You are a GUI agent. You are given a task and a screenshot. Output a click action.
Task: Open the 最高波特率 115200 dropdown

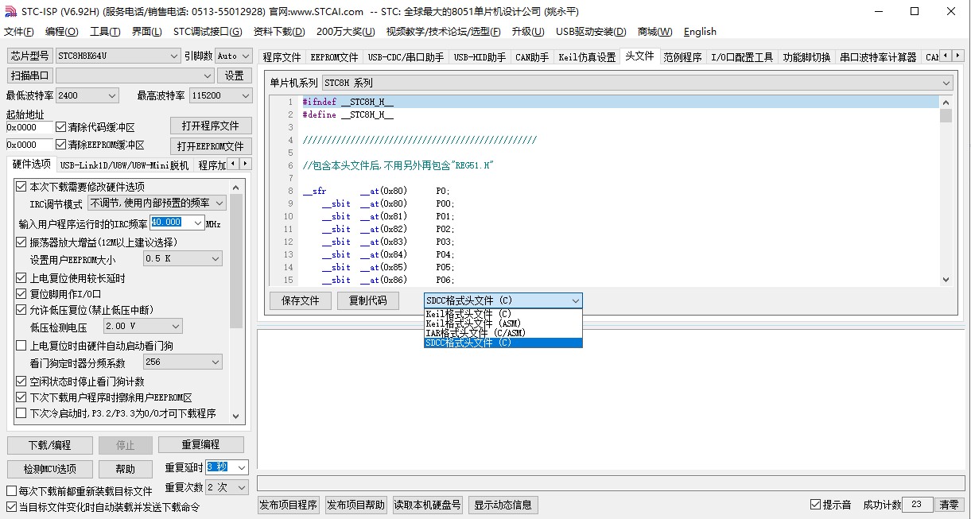[220, 95]
